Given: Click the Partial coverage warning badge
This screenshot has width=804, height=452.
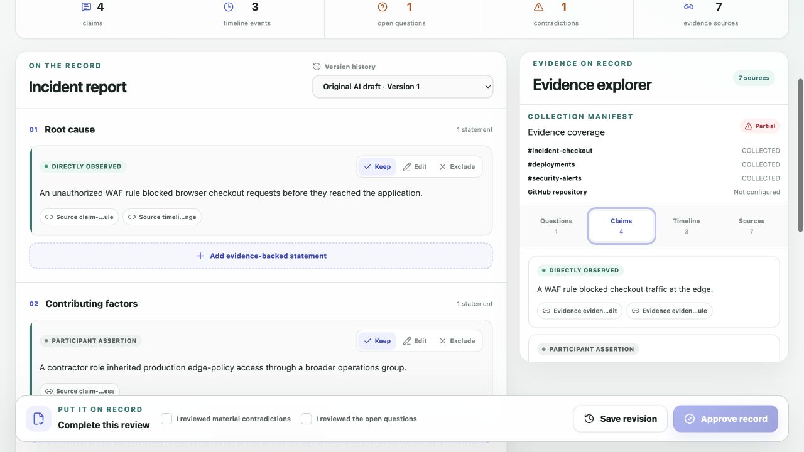Looking at the screenshot, I should point(760,126).
